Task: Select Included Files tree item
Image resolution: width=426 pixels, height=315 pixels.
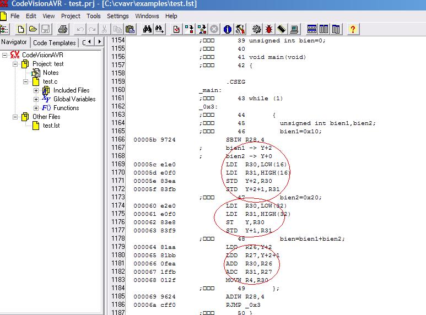Action: [x=72, y=90]
